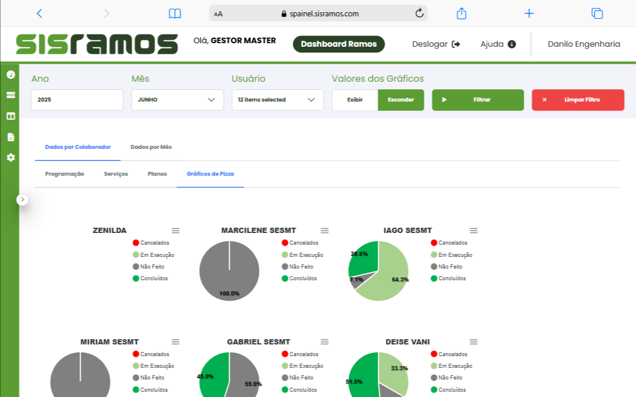Click the Ano input field with 2025
The width and height of the screenshot is (636, 397).
point(77,100)
